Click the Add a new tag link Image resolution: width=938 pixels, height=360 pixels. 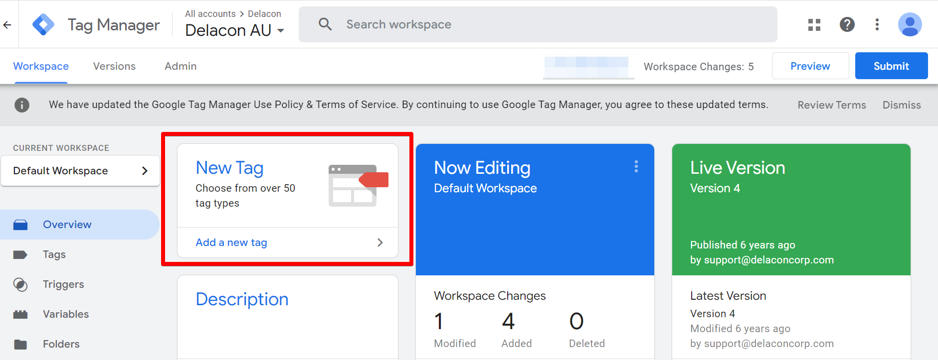click(231, 242)
